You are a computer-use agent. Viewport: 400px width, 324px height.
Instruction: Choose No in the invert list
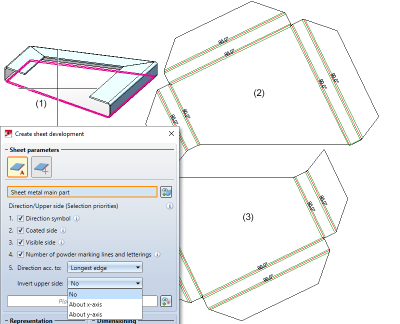pos(105,294)
